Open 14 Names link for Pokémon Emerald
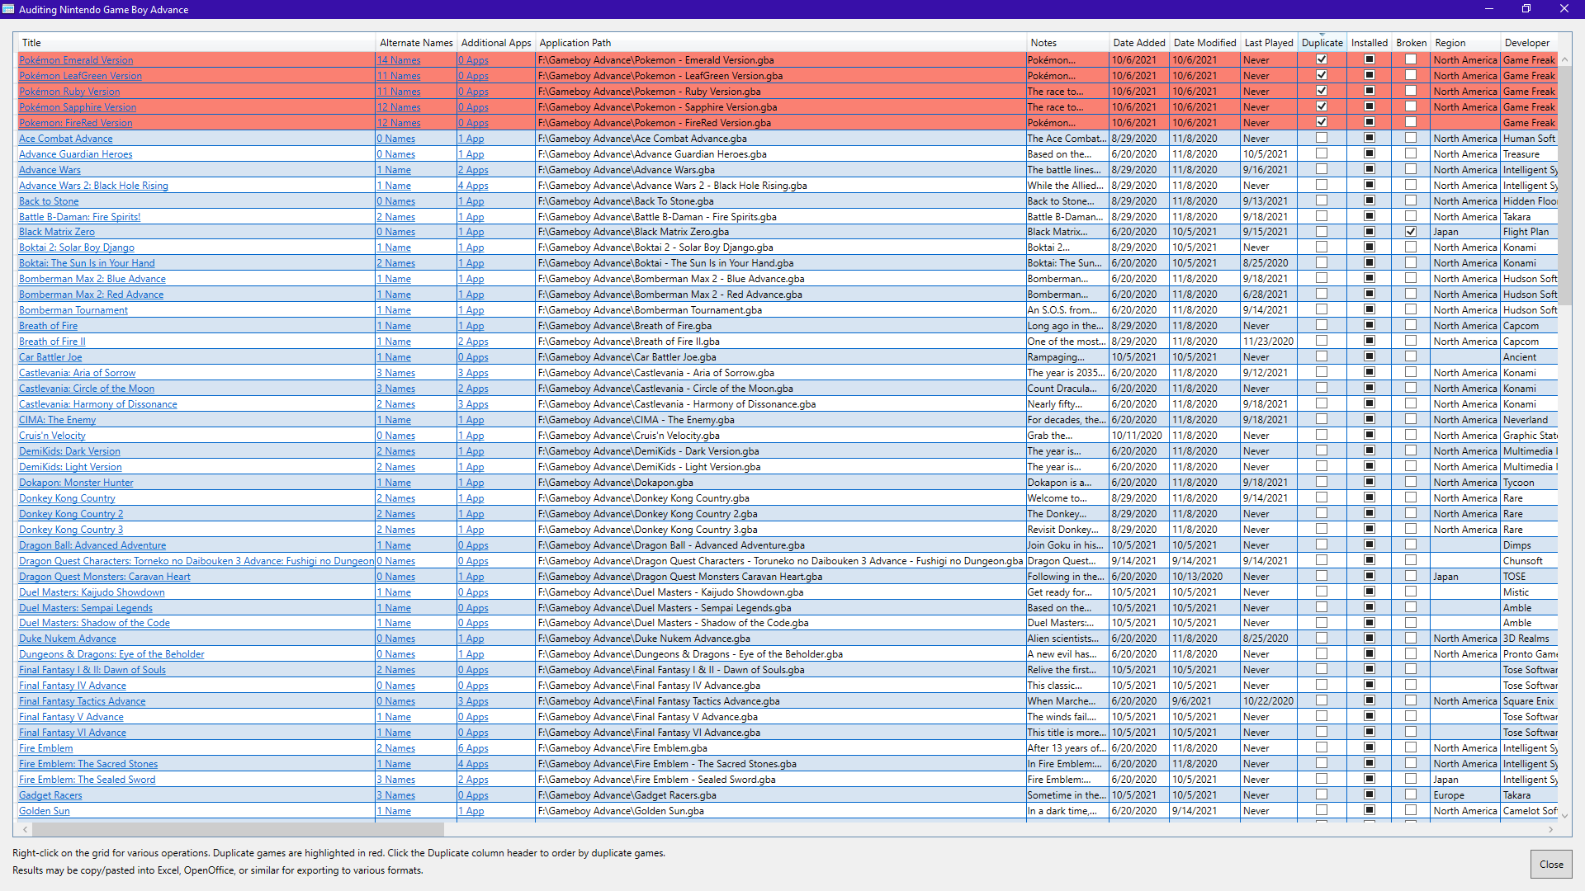The width and height of the screenshot is (1585, 891). [x=399, y=60]
